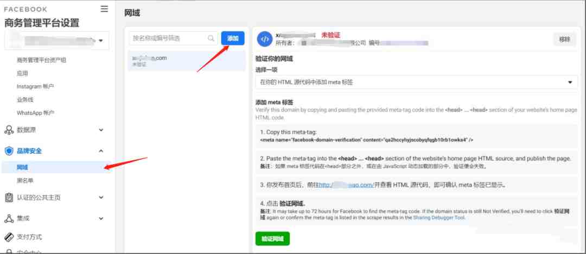Open 商务管理平台资产组 in the sidebar

(41, 60)
